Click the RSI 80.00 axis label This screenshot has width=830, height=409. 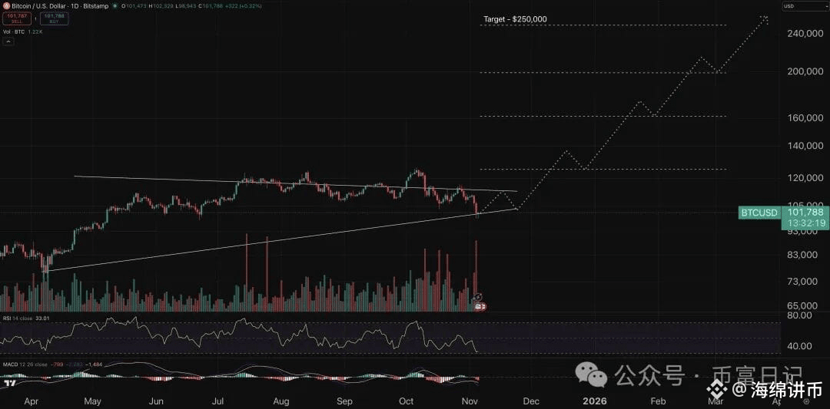click(x=800, y=315)
